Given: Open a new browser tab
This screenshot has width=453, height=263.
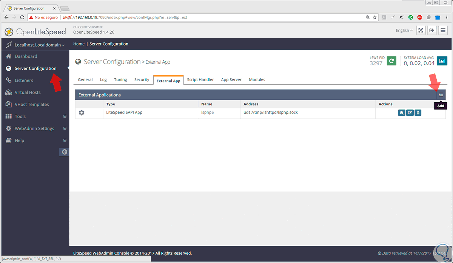Looking at the screenshot, I should 65,8.
